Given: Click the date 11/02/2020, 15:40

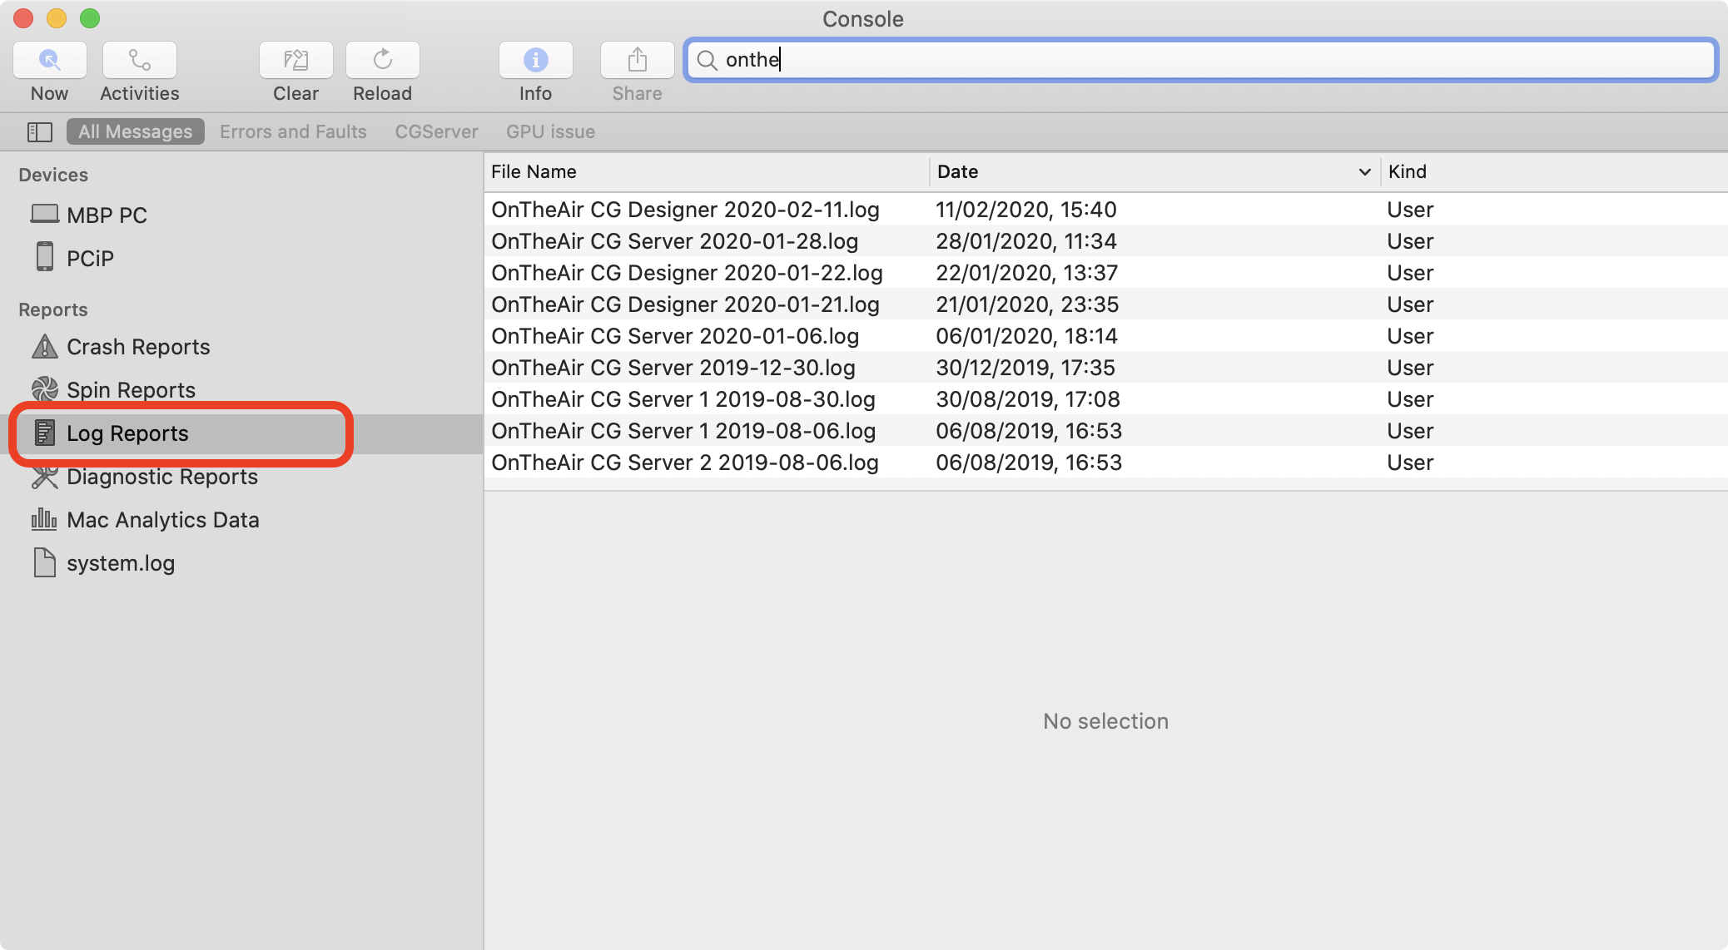Looking at the screenshot, I should pos(1026,209).
